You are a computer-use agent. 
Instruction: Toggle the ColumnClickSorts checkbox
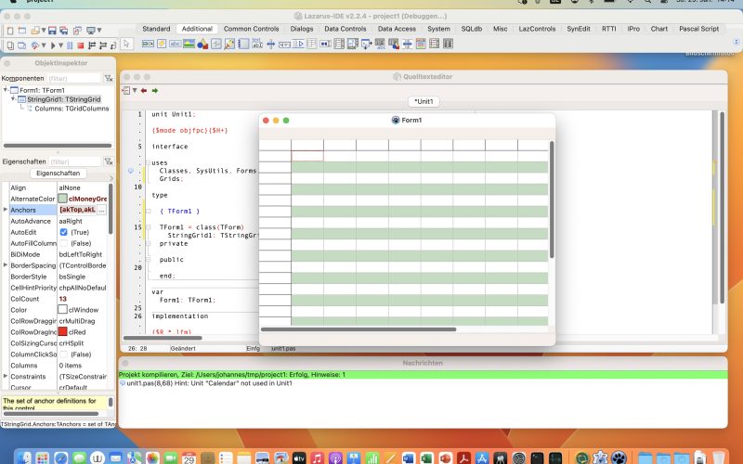pyautogui.click(x=64, y=354)
